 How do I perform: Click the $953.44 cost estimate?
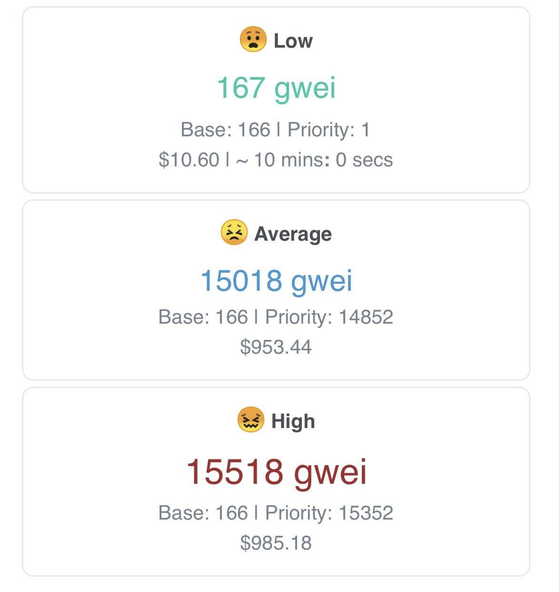point(276,347)
